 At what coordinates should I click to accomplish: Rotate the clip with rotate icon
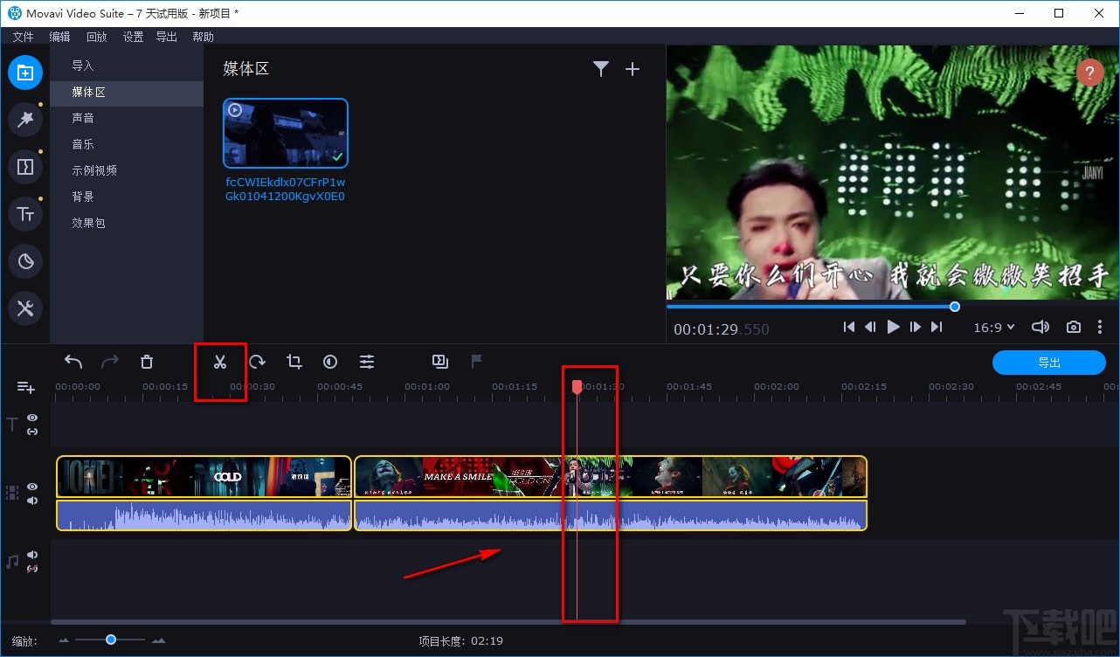click(x=257, y=362)
